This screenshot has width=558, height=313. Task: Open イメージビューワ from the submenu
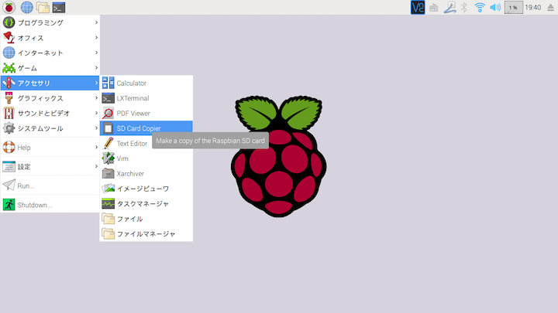pyautogui.click(x=146, y=189)
